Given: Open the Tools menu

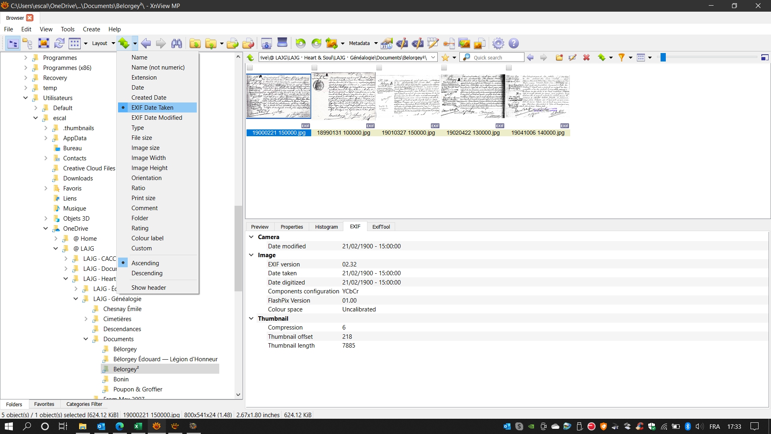Looking at the screenshot, I should (x=67, y=29).
